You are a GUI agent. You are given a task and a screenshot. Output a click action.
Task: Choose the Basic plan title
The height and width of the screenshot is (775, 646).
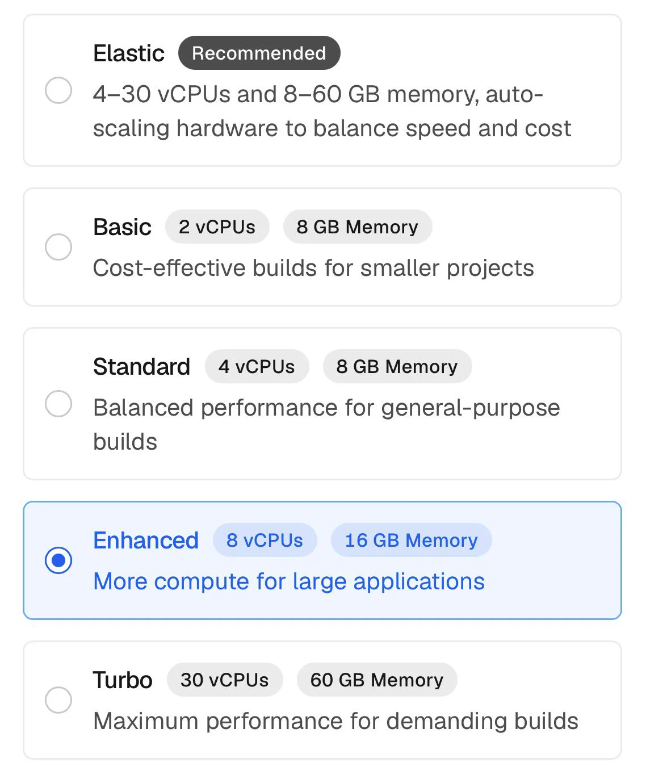pos(122,227)
